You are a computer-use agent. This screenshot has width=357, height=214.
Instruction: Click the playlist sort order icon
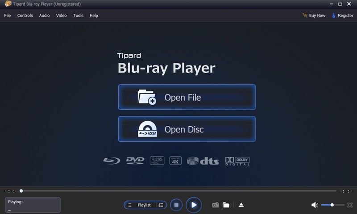[161, 205]
